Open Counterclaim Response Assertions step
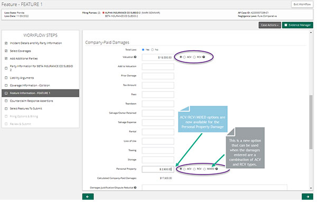Viewport: 317px width, 202px height. [31, 101]
